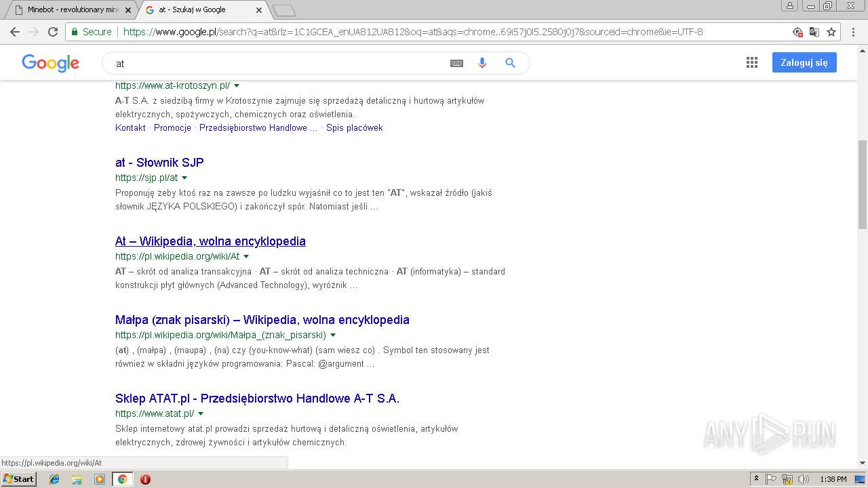This screenshot has width=868, height=488.
Task: Open Windows Explorer folder in taskbar
Action: (77, 479)
